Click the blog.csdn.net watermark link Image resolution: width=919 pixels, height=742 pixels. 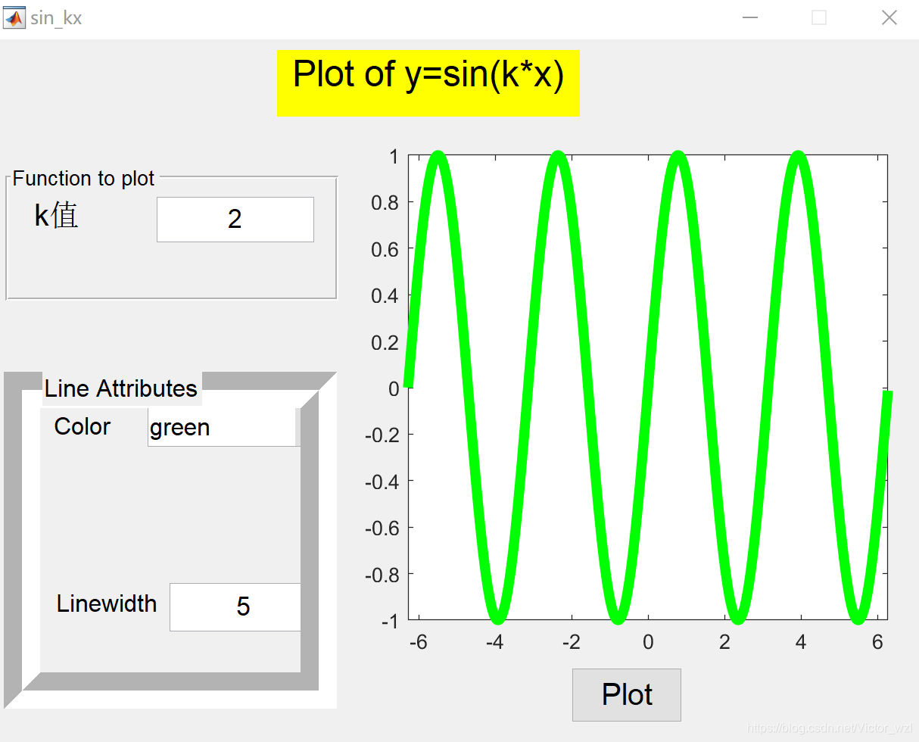(x=830, y=728)
